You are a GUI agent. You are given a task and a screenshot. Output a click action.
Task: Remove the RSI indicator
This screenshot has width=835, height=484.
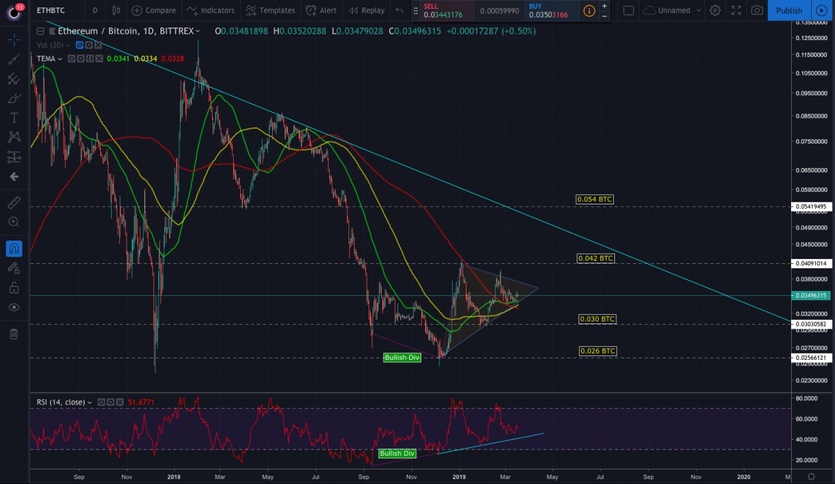[120, 402]
